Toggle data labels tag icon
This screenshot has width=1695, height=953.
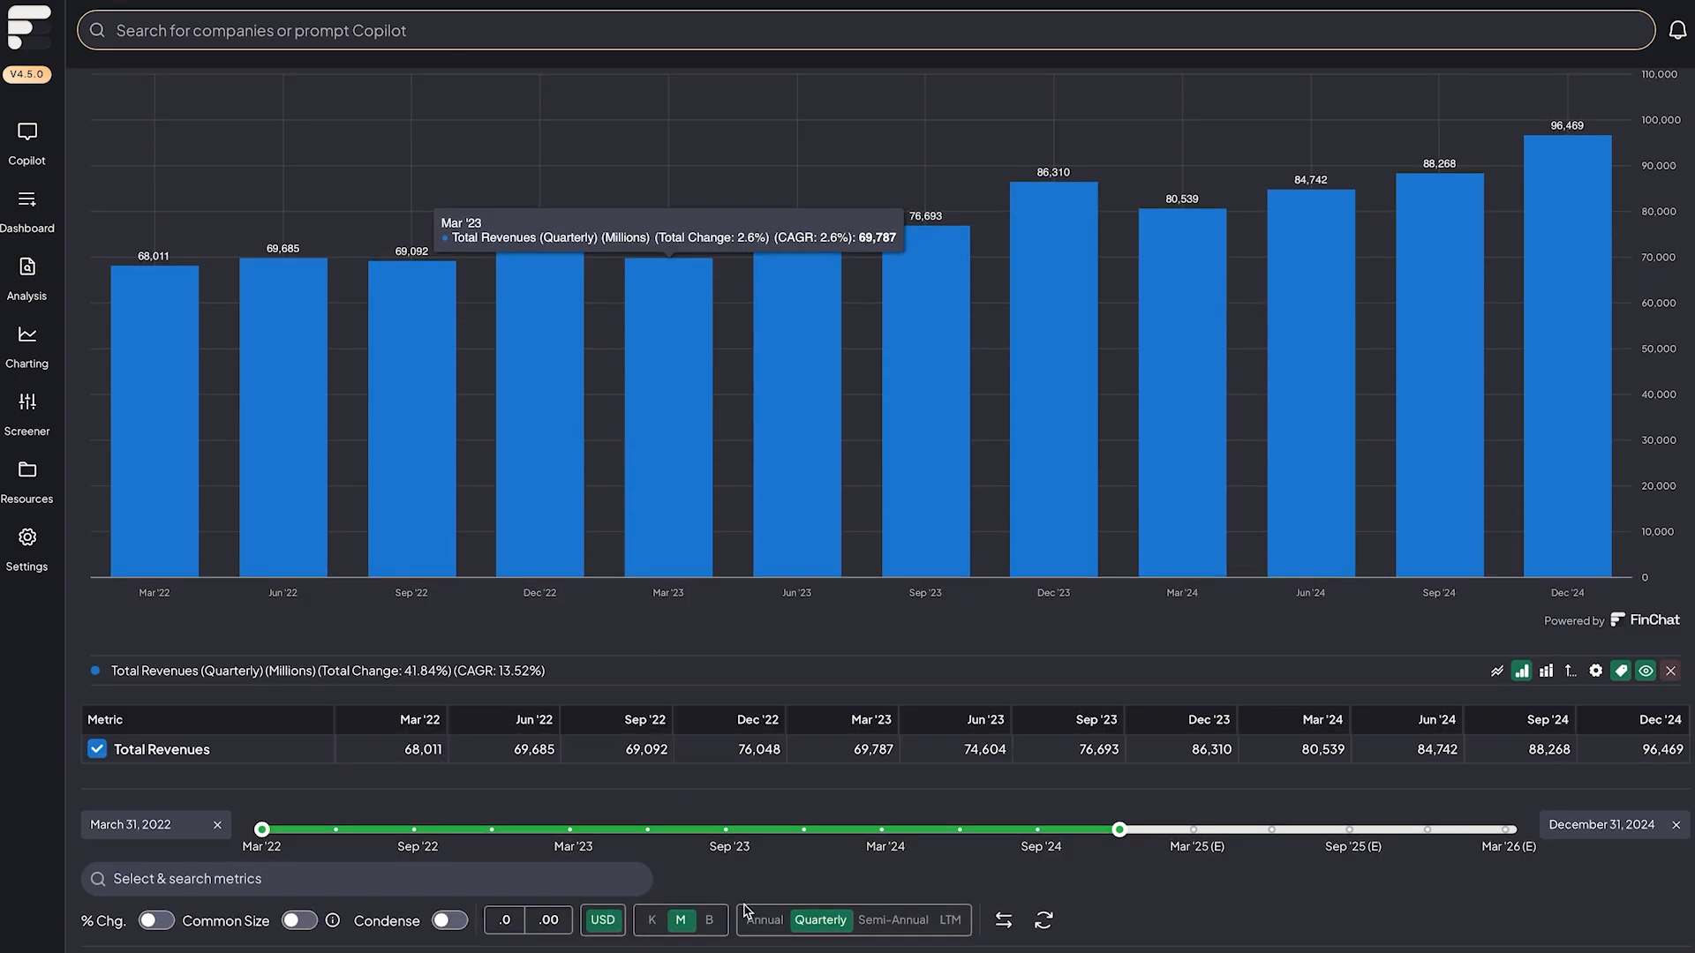(x=1621, y=671)
